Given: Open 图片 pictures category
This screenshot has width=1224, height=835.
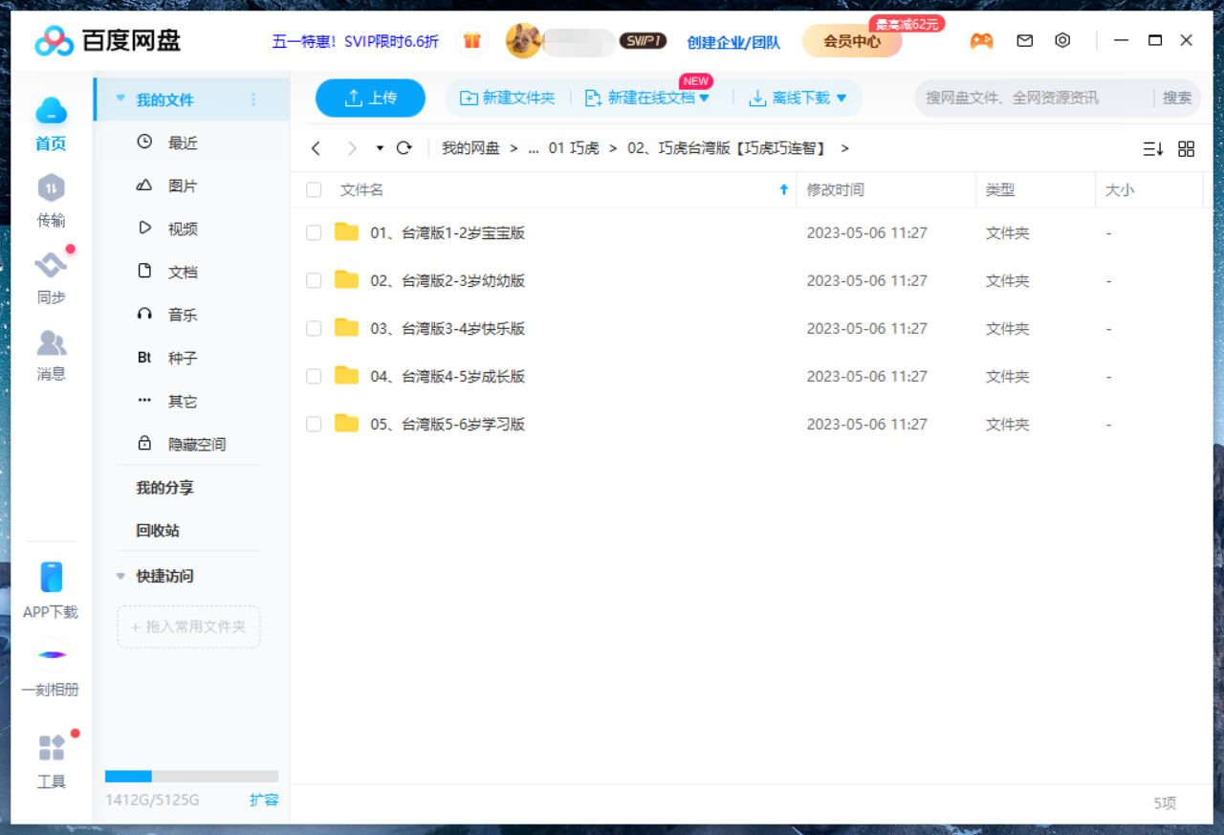Looking at the screenshot, I should pos(182,186).
